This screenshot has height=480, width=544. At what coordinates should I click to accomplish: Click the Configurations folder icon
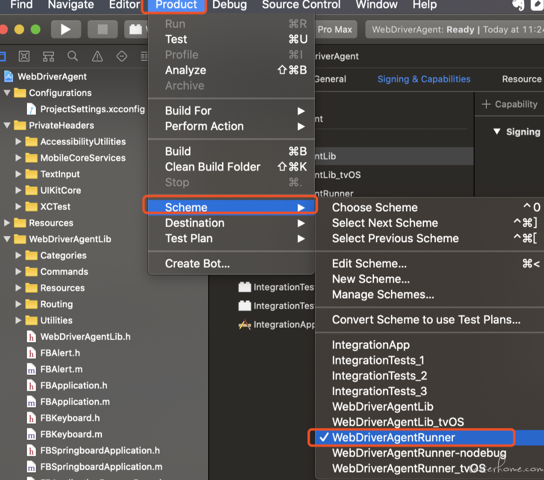pyautogui.click(x=20, y=93)
